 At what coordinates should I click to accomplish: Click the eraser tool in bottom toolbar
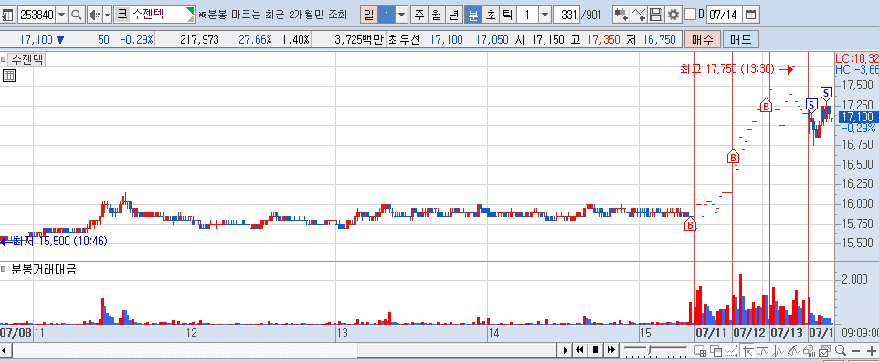tap(809, 351)
